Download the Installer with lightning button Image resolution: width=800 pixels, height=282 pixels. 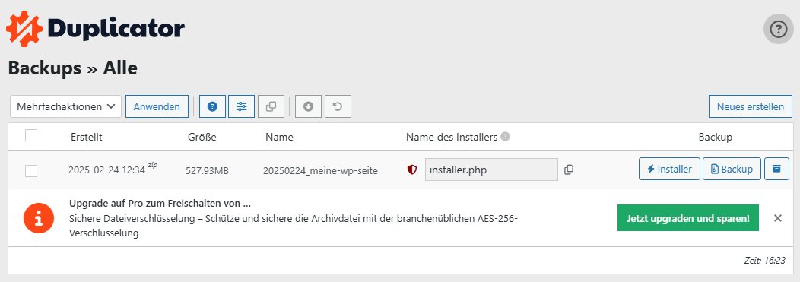669,169
